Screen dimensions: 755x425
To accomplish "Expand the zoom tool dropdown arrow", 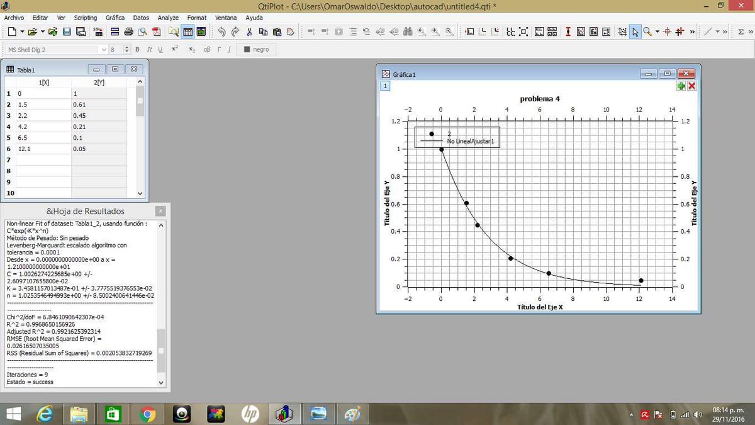I will pyautogui.click(x=657, y=31).
